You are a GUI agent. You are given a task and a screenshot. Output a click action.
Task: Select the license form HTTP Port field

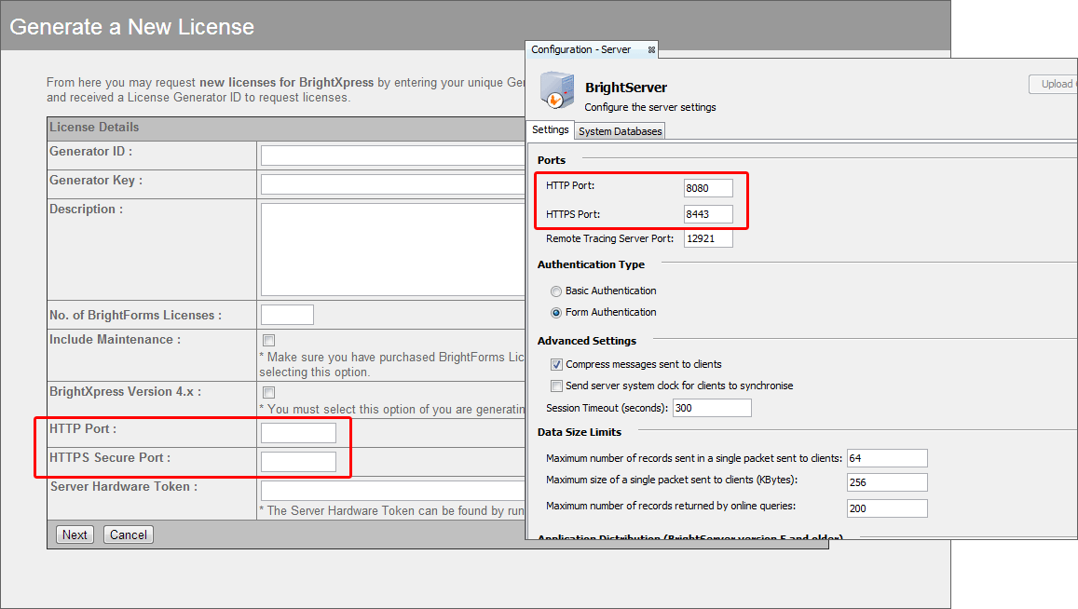(298, 433)
